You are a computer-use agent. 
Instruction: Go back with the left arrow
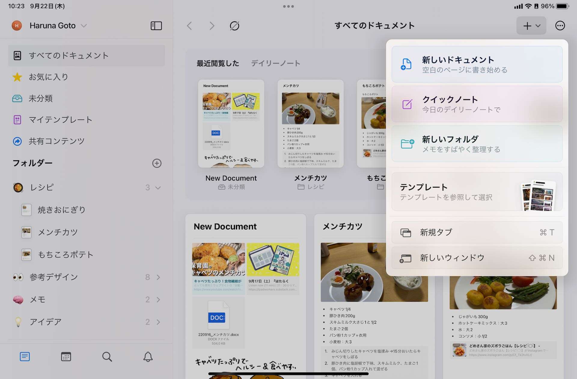click(x=189, y=26)
